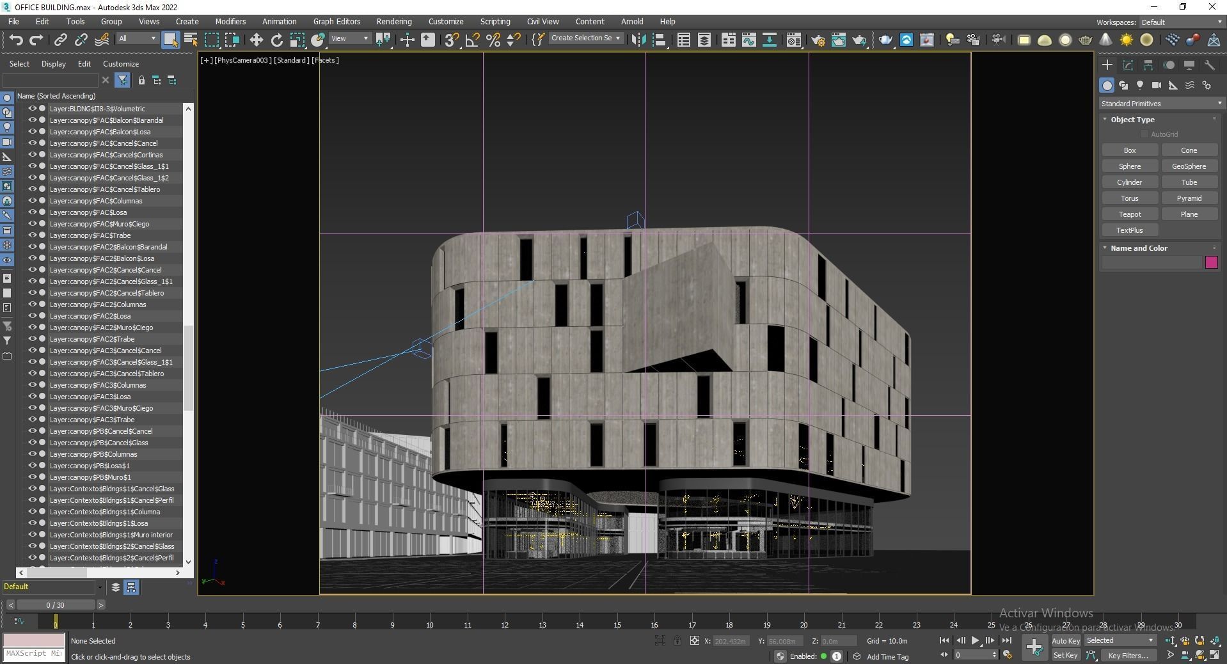Click the Sphere button

tap(1130, 166)
